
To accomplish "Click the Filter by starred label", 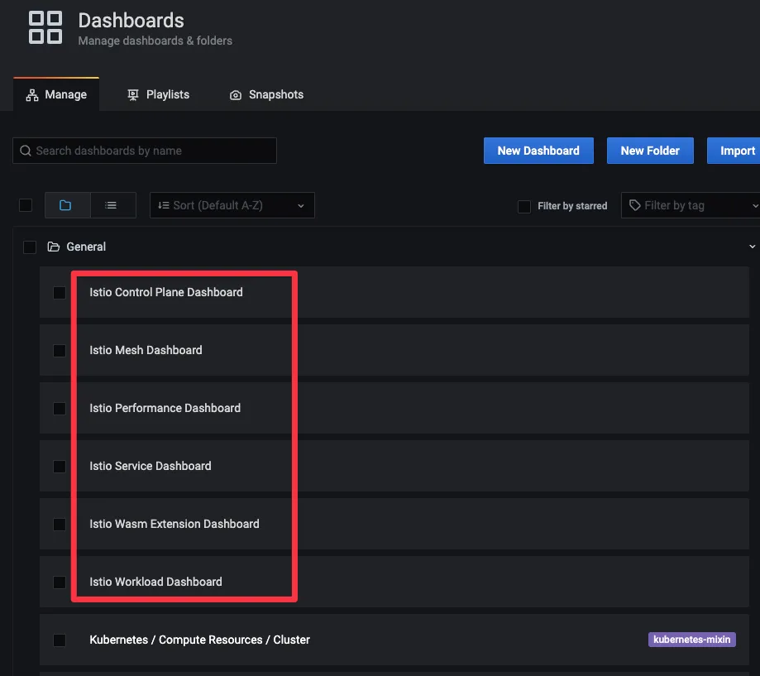I will [572, 206].
